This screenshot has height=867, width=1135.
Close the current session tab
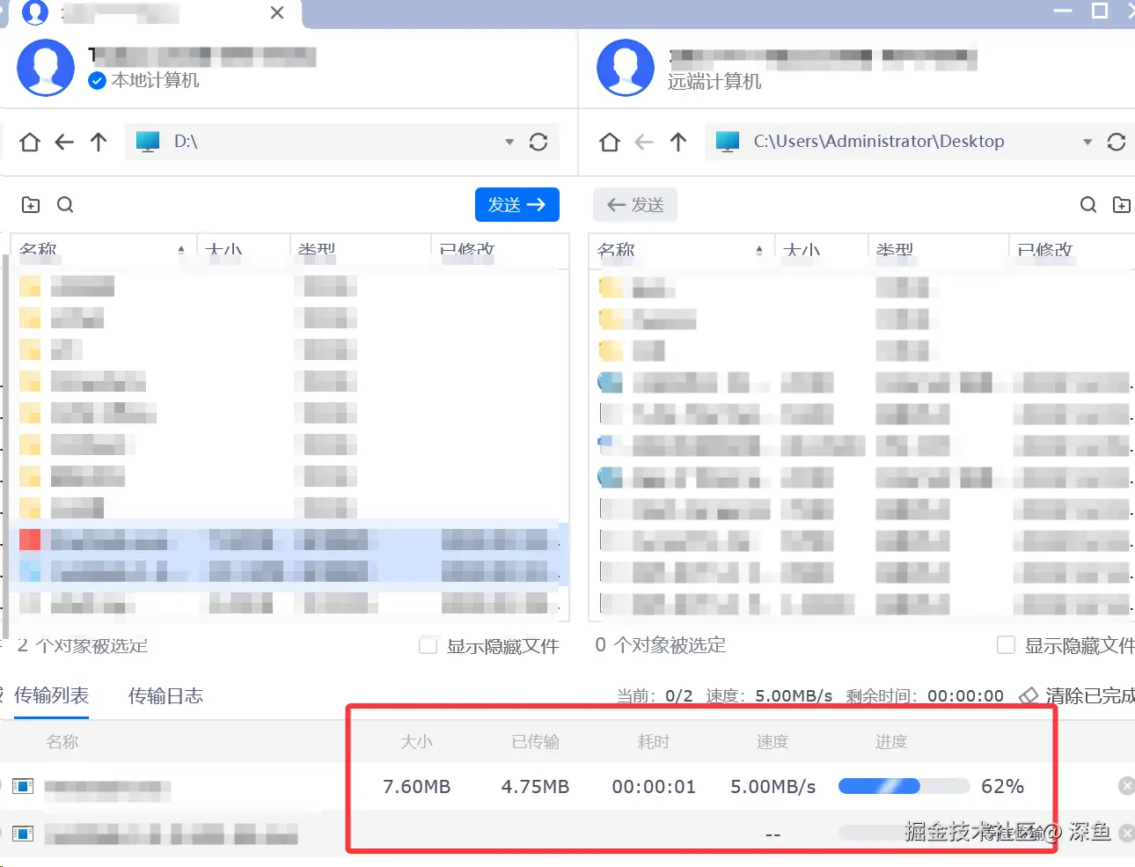(277, 13)
